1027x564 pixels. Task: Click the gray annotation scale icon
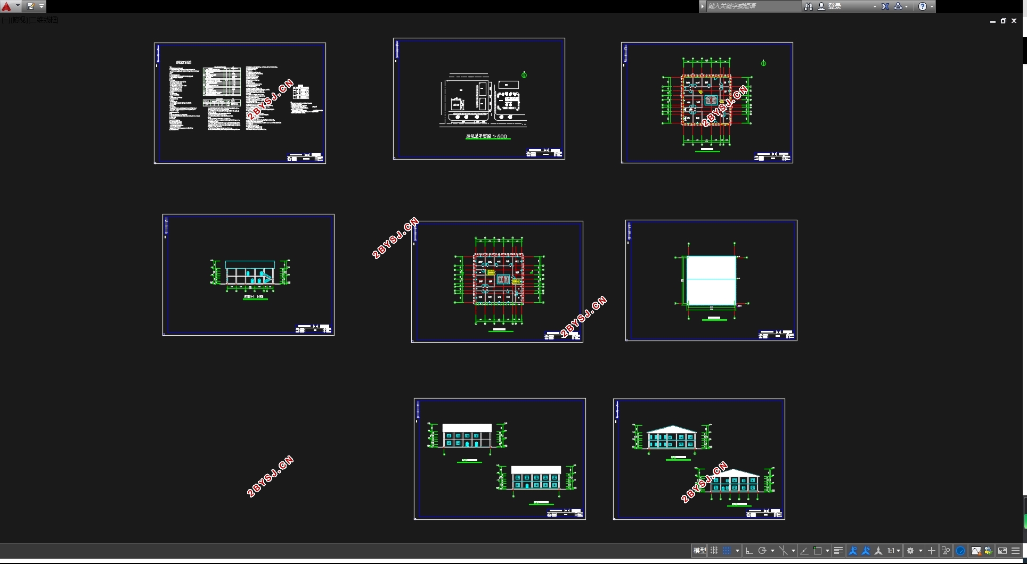pos(878,551)
